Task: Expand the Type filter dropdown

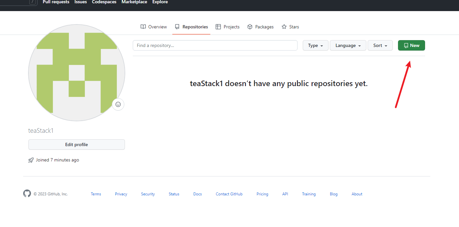Action: pos(315,45)
